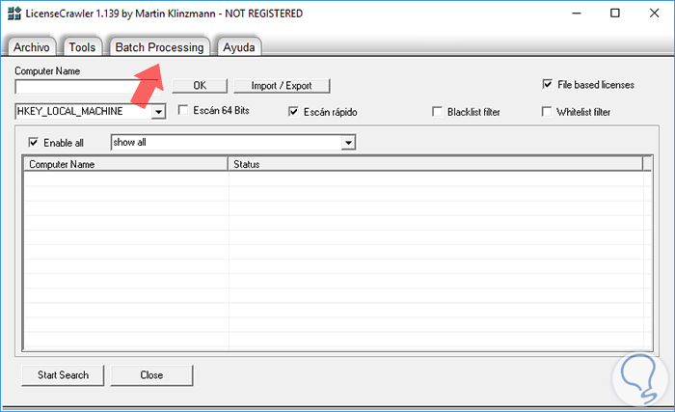Click the Close button at bottom
The image size is (675, 412).
151,375
